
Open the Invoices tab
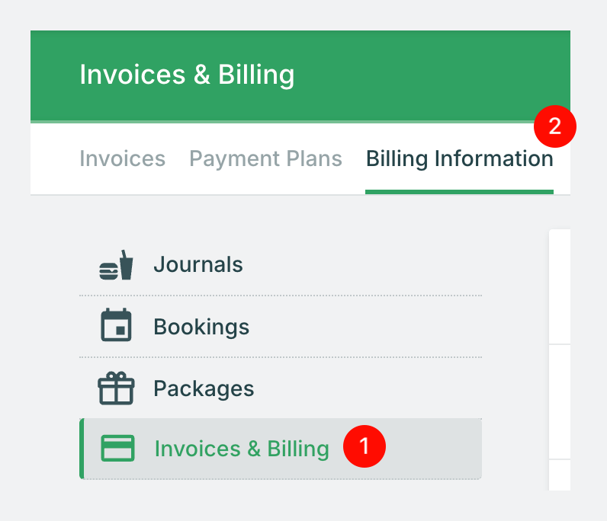click(x=122, y=158)
